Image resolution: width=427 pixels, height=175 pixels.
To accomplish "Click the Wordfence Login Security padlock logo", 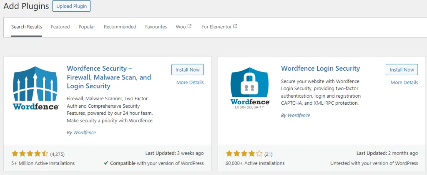I will tap(250, 88).
